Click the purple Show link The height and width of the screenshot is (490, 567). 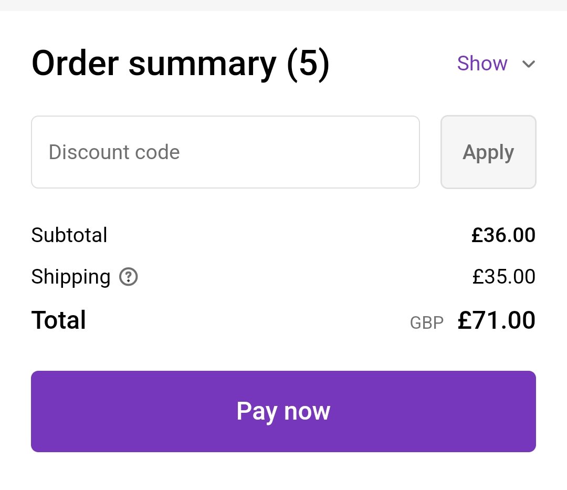click(x=482, y=64)
